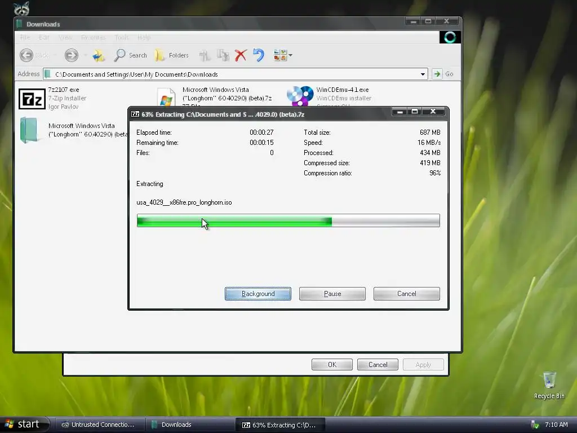The image size is (577, 433).
Task: Pause the 7-Zip extraction
Action: click(332, 294)
